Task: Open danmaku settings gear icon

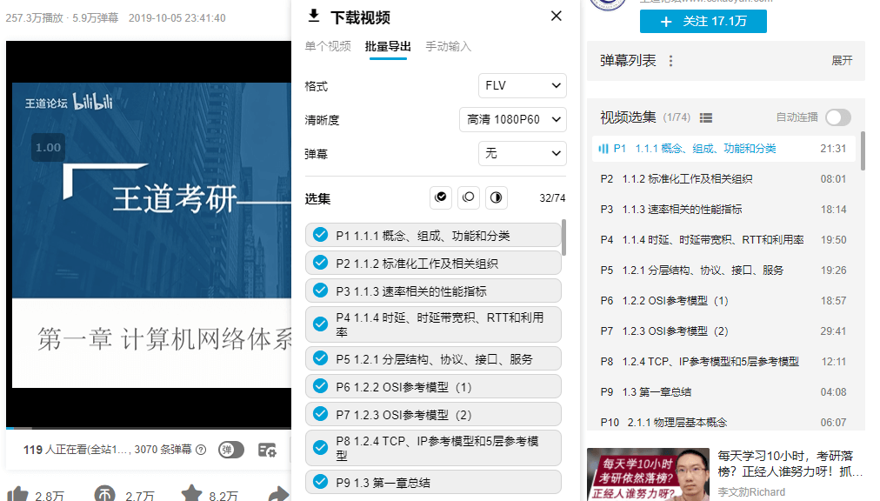Action: click(268, 450)
